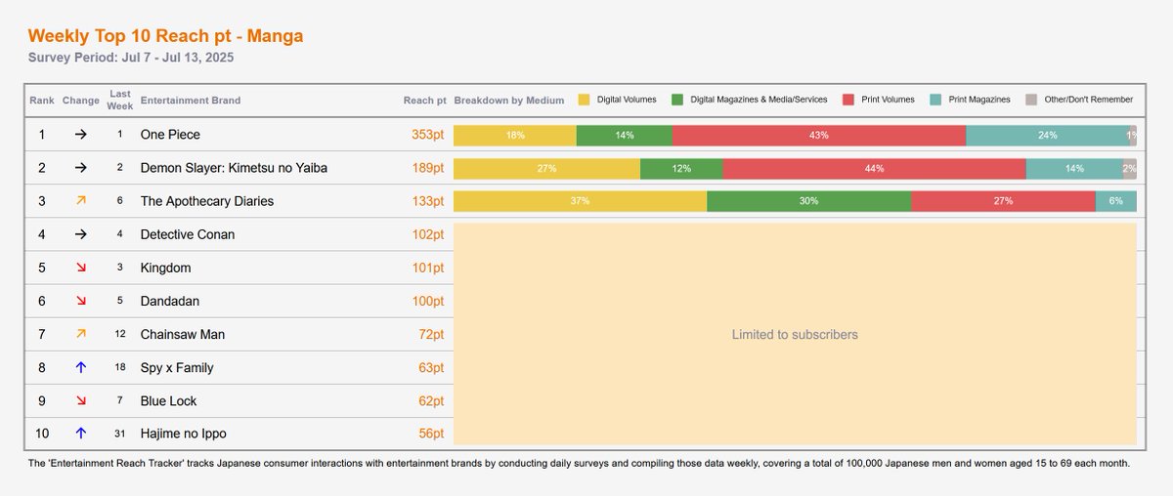Click last week rank 31 for Hajime no Ippo
1173x496 pixels.
121,434
